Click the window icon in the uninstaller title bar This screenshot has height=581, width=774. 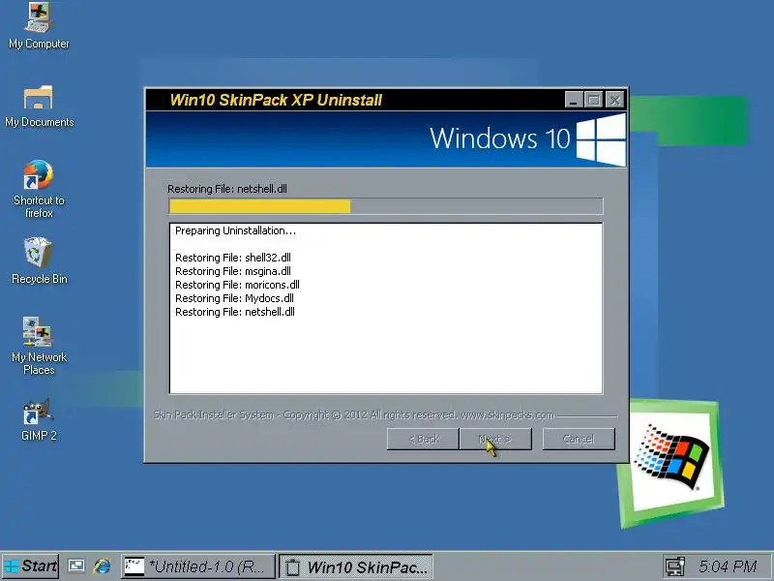click(157, 101)
